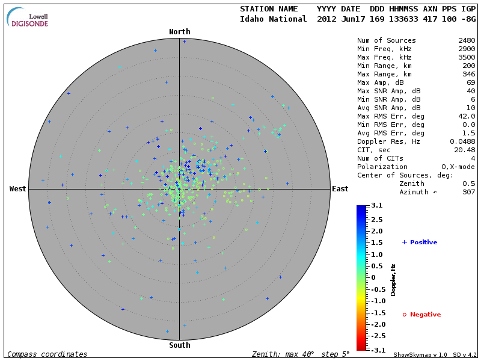Click the arrow symbol beside Azimuth

tap(435, 192)
